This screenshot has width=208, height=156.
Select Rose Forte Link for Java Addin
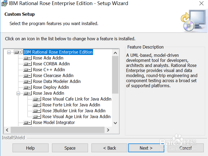click(x=71, y=105)
